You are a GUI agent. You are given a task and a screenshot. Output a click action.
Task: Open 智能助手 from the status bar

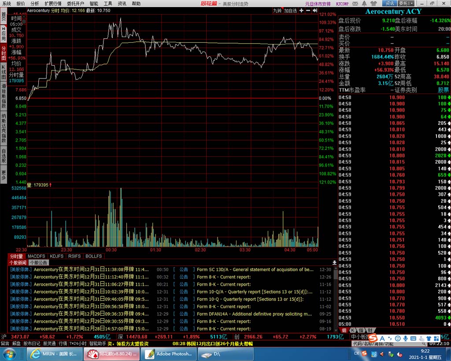coord(97,343)
